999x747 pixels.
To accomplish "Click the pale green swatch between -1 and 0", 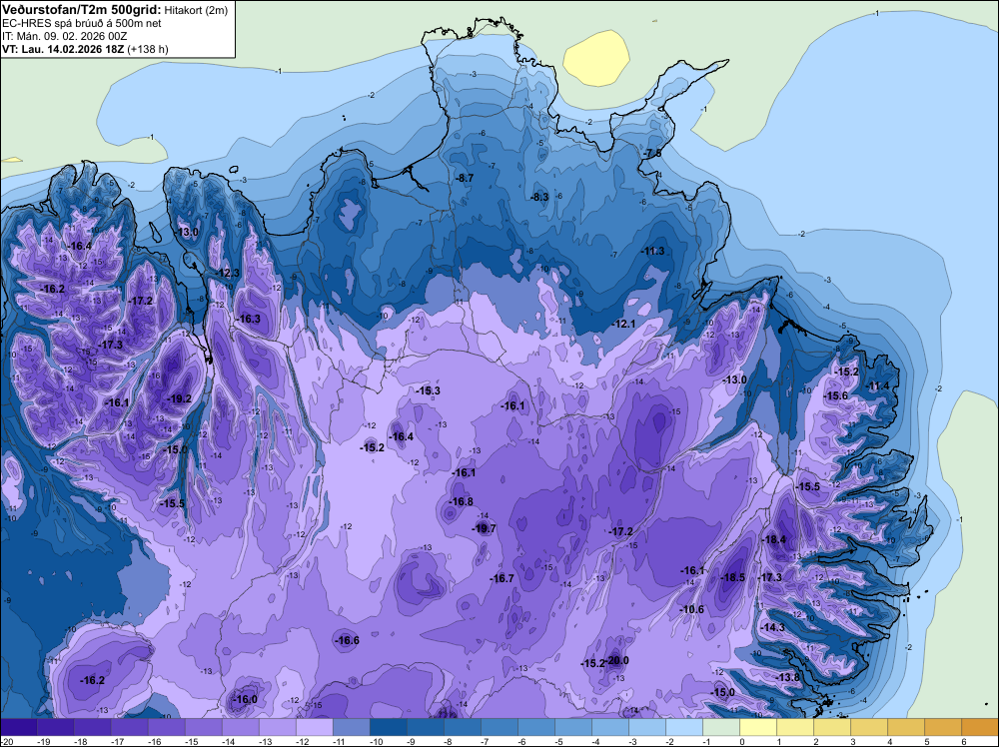I will [721, 727].
